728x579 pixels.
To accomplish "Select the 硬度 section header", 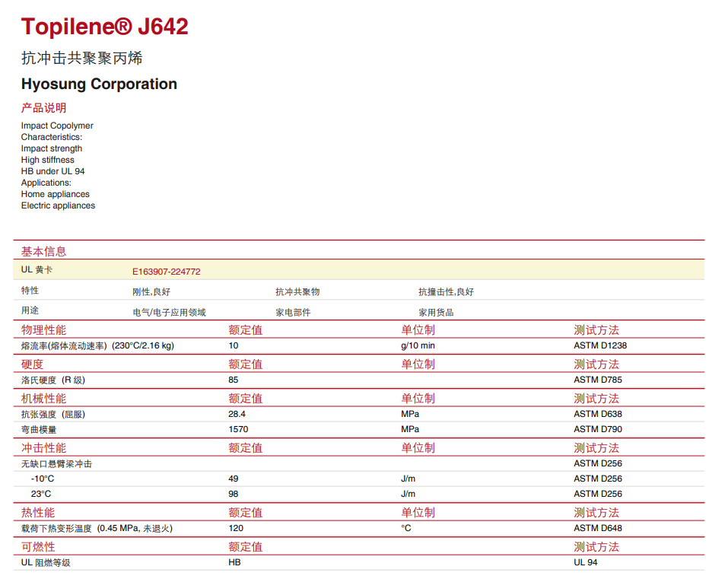I will 32,364.
